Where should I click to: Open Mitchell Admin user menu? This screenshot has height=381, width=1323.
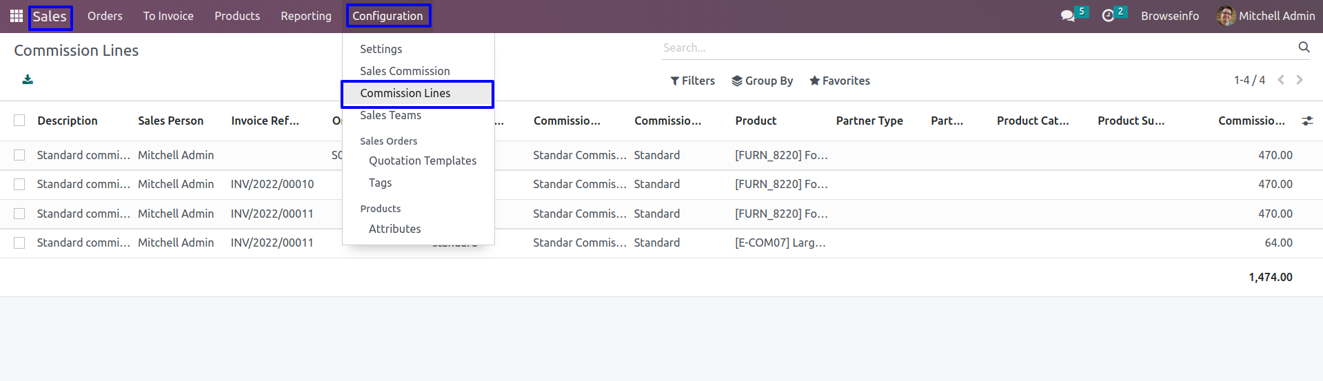tap(1266, 16)
